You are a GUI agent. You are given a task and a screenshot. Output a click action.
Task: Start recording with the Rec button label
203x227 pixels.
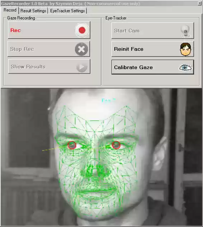click(15, 31)
